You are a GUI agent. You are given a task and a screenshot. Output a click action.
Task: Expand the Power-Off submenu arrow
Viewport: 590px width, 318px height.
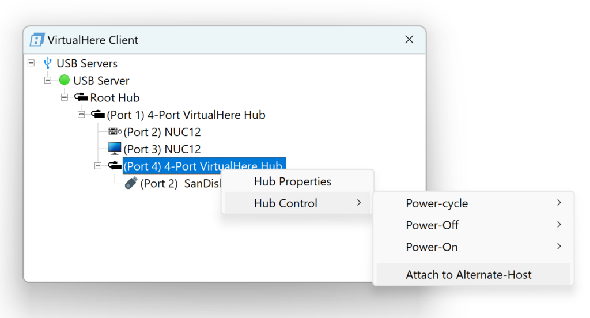pyautogui.click(x=559, y=225)
